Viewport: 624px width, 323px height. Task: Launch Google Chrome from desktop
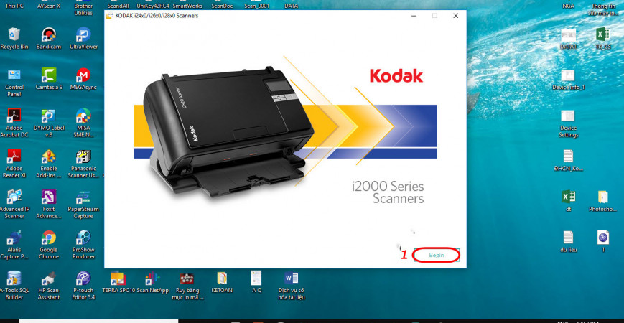[x=49, y=245]
